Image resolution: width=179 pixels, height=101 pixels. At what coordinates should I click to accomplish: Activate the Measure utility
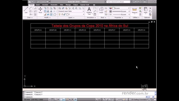pos(135,11)
